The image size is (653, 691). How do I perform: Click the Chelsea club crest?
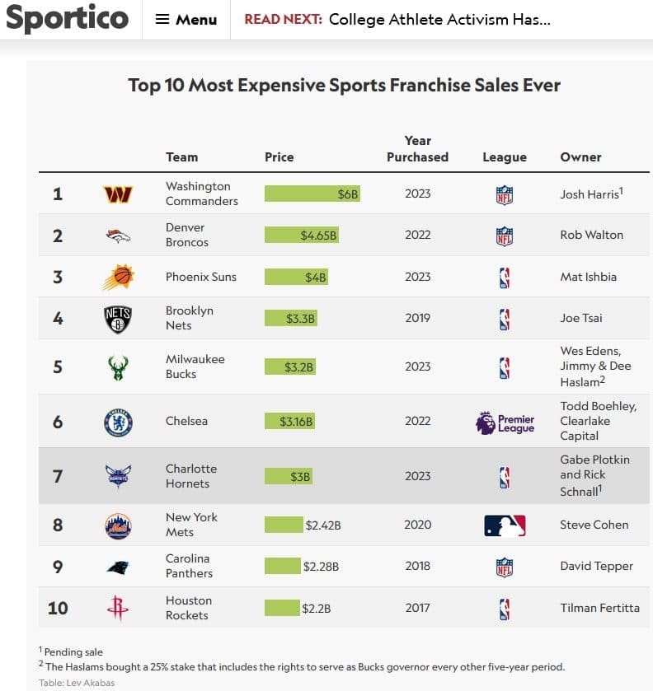(x=118, y=422)
